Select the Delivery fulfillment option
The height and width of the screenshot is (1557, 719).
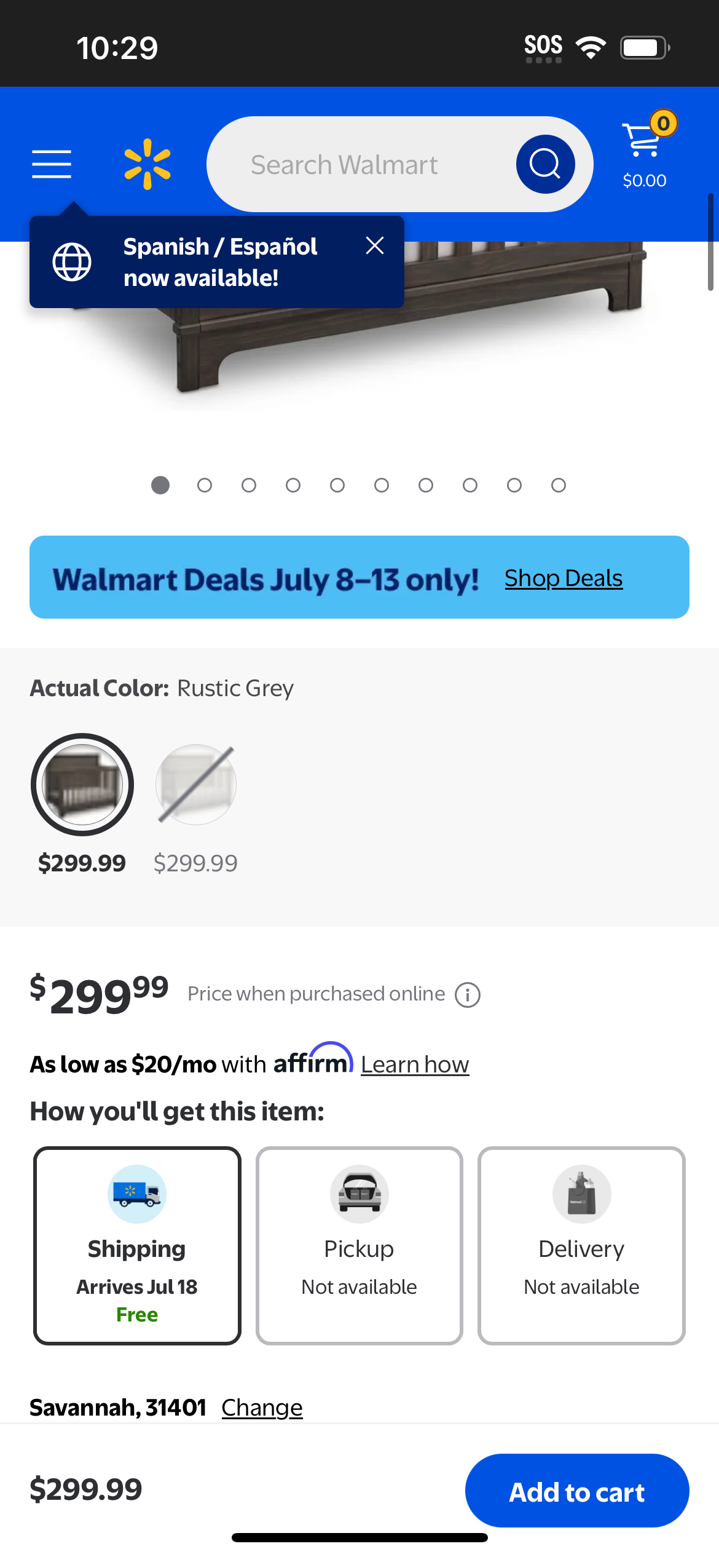[581, 1245]
